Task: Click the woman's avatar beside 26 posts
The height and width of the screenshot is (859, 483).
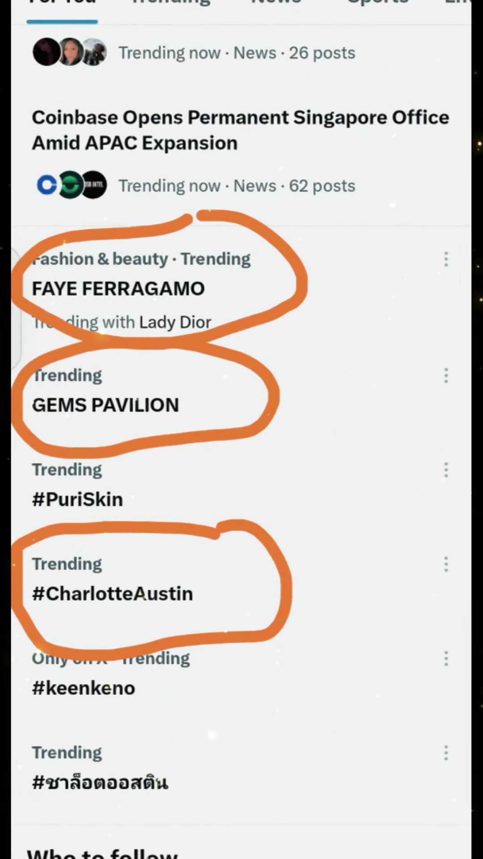Action: click(71, 52)
